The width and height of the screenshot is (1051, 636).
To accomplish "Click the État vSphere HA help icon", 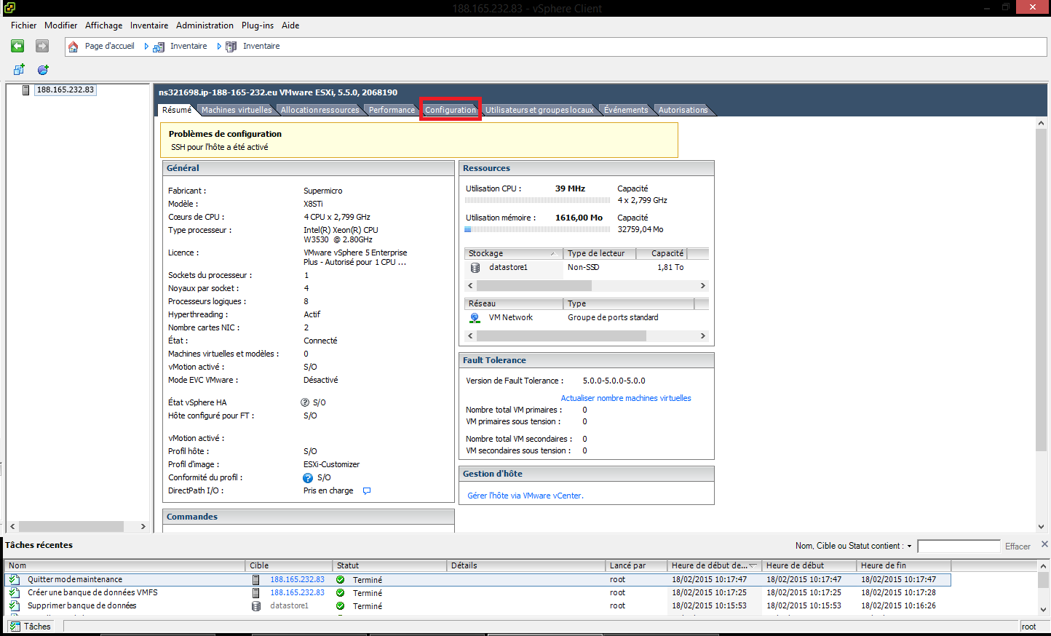I will tap(305, 402).
